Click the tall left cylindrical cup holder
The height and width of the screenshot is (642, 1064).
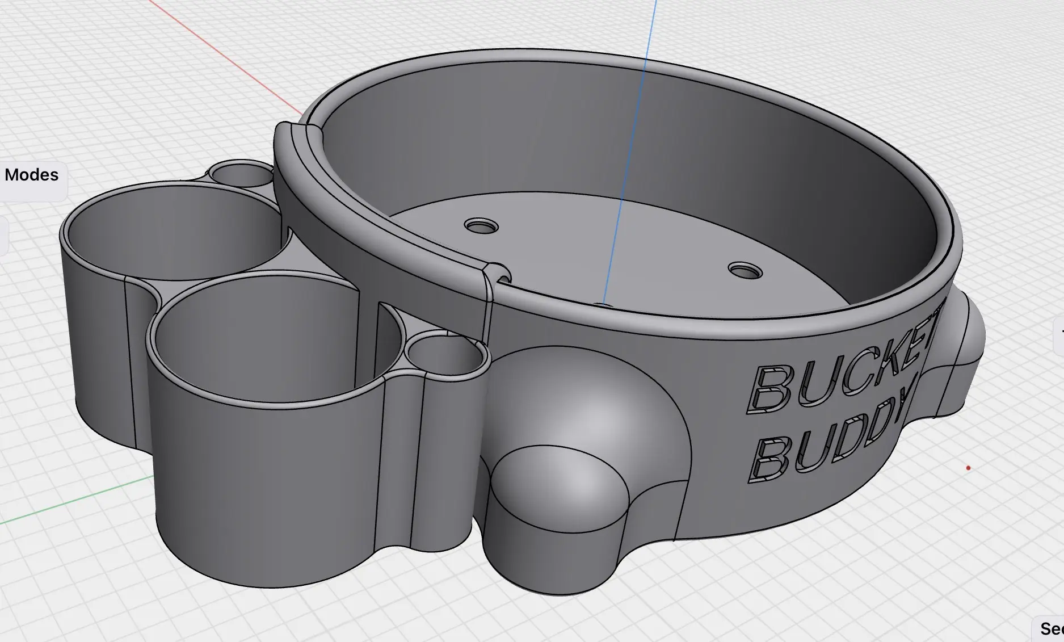tap(255, 454)
